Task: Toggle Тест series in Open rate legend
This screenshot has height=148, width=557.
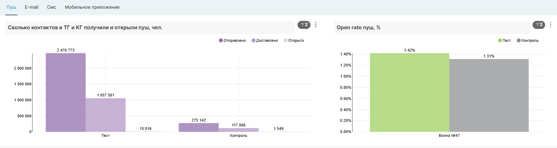Action: tap(505, 41)
